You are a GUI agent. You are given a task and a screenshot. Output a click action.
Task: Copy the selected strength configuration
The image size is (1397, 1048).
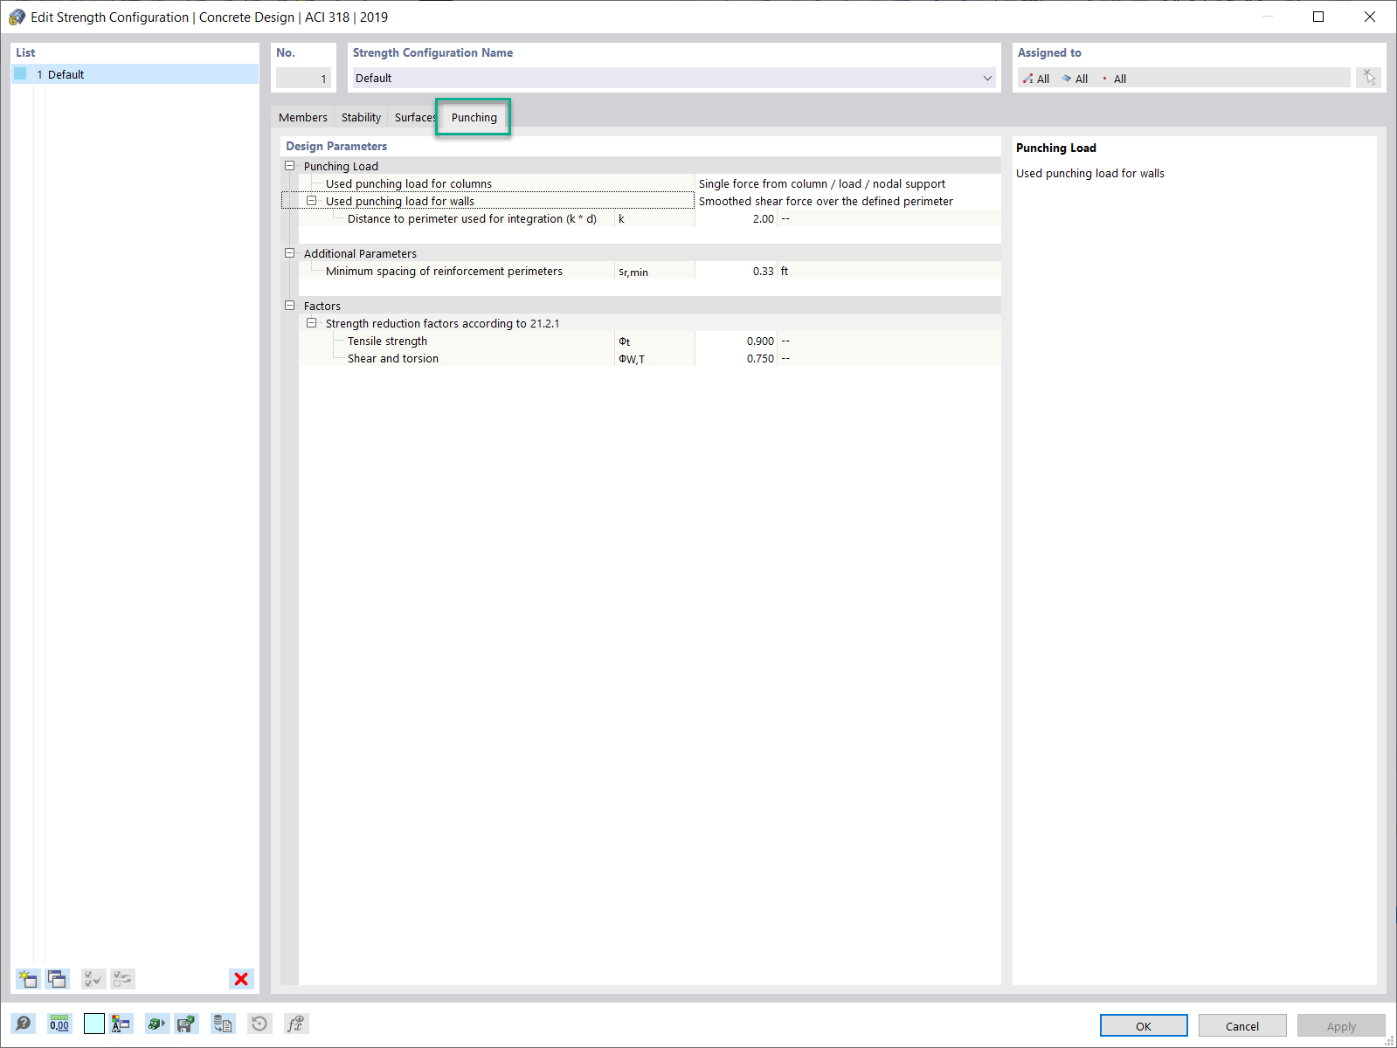(58, 979)
